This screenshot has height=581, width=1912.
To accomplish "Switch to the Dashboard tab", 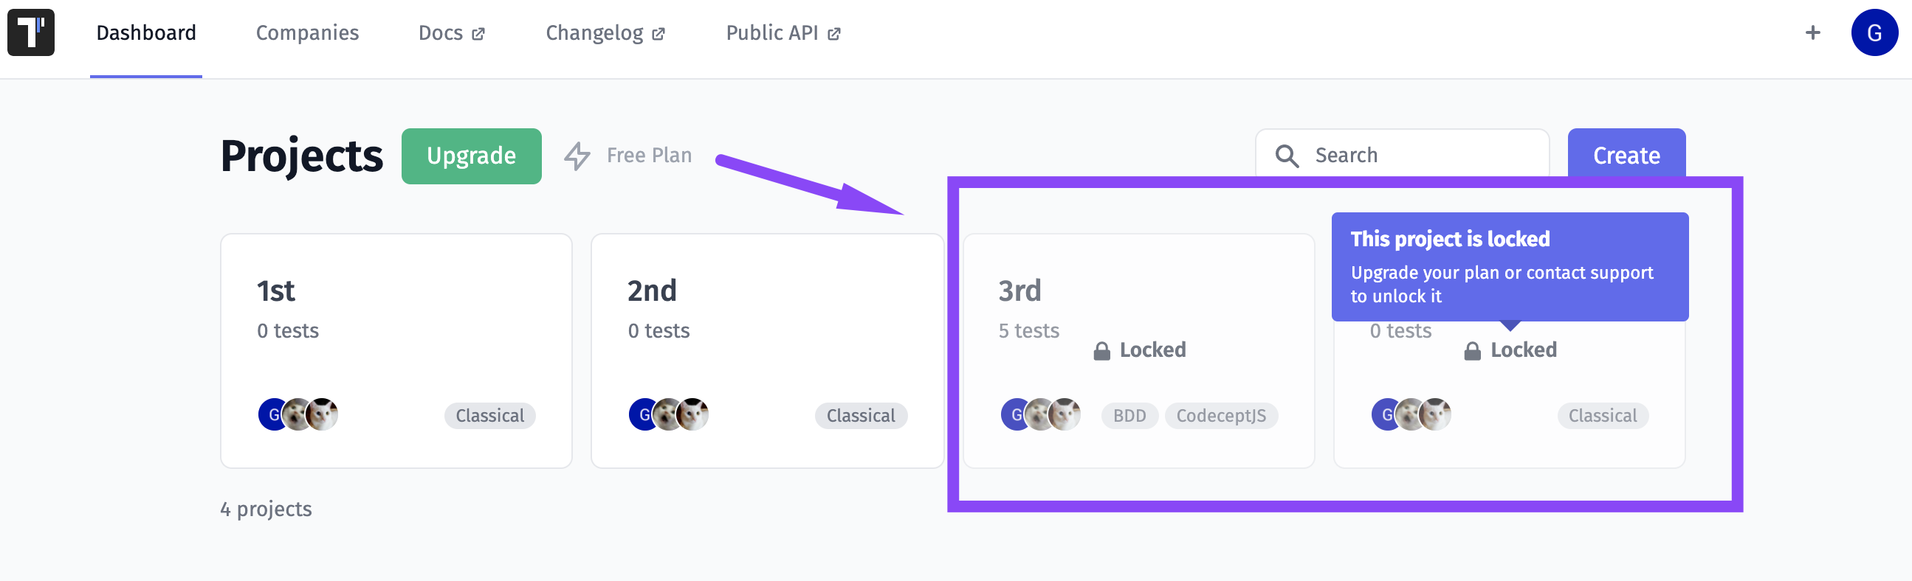I will click(x=146, y=32).
